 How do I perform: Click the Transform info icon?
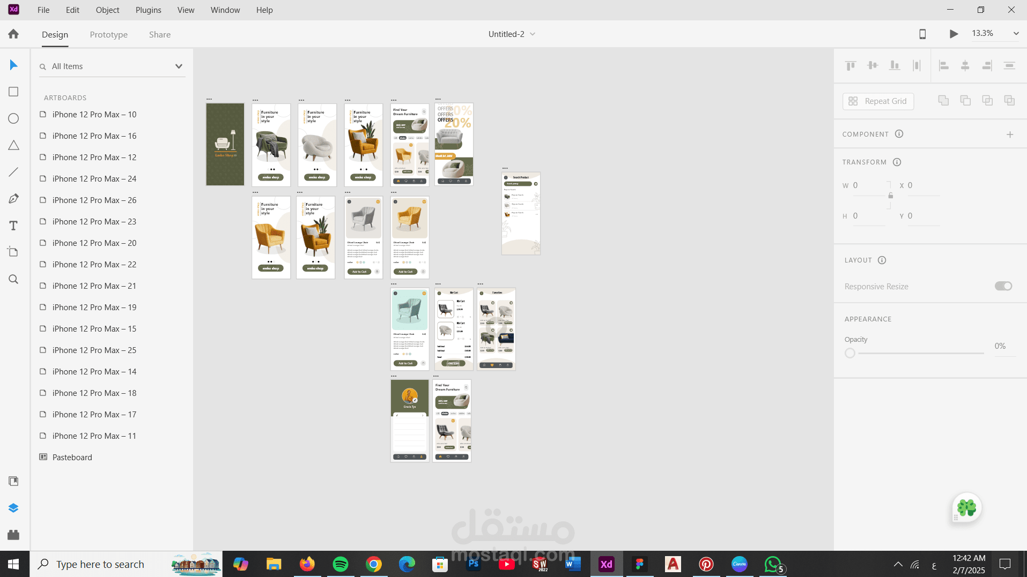pos(897,162)
